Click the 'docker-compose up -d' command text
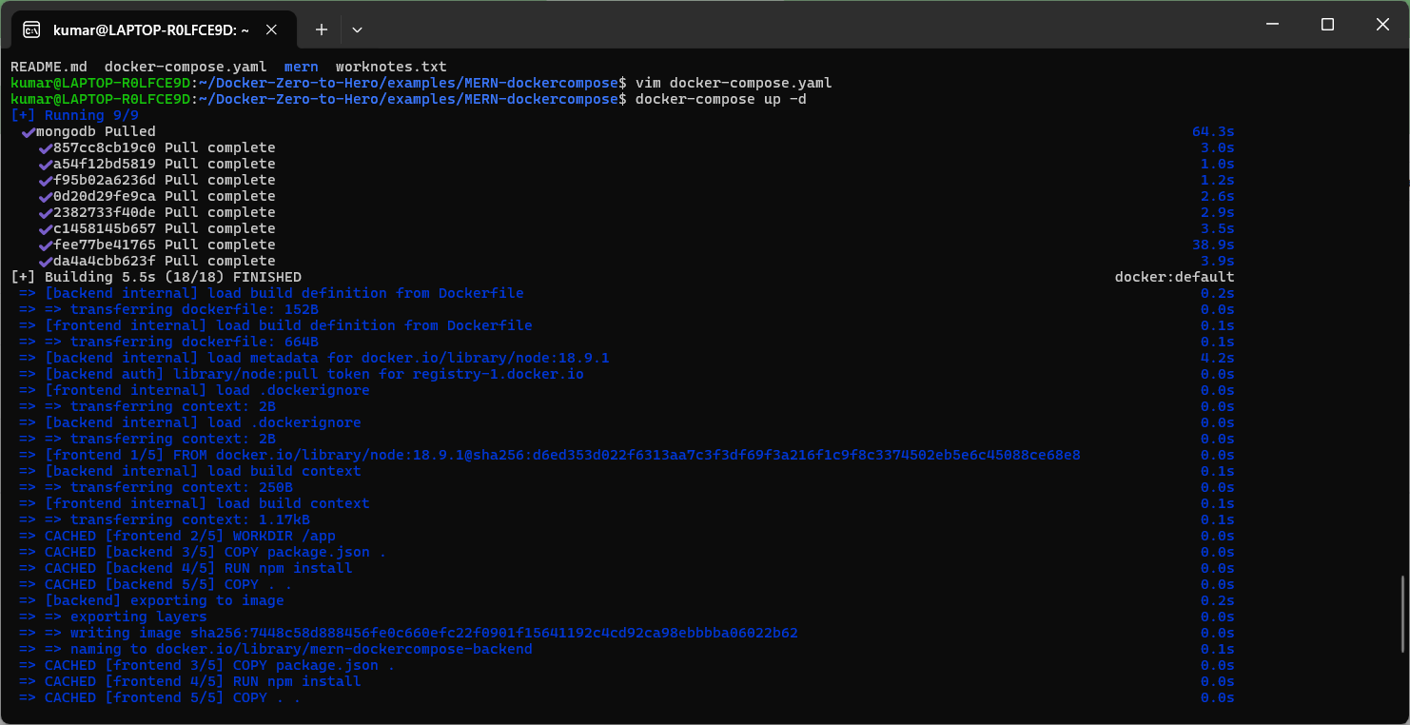The height and width of the screenshot is (725, 1410). pyautogui.click(x=720, y=99)
